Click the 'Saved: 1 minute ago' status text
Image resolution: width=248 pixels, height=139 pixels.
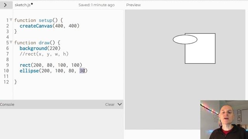(96, 5)
